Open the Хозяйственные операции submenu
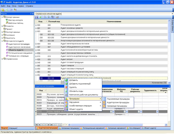This screenshot has width=174, height=139. (83, 106)
